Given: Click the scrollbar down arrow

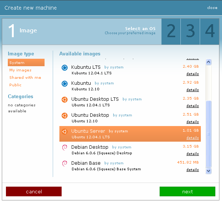Looking at the screenshot, I should pos(208,171).
